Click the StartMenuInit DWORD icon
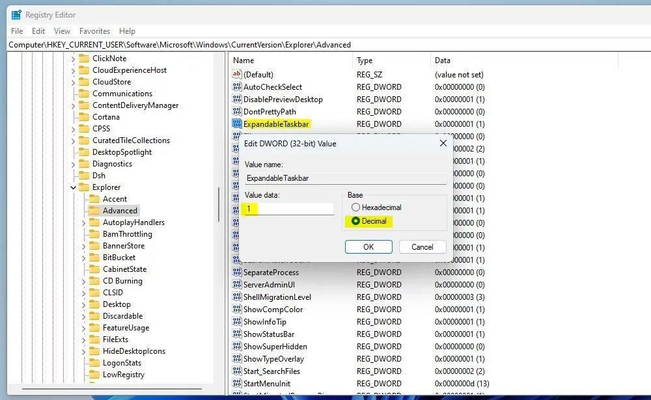 coord(237,383)
